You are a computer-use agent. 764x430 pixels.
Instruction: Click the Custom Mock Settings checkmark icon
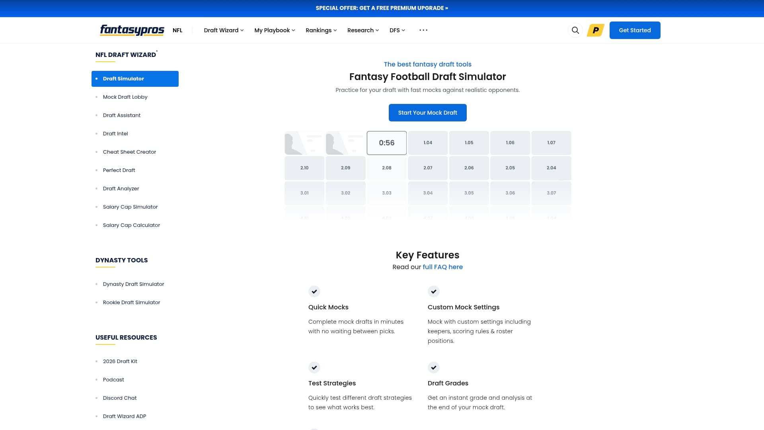click(434, 291)
